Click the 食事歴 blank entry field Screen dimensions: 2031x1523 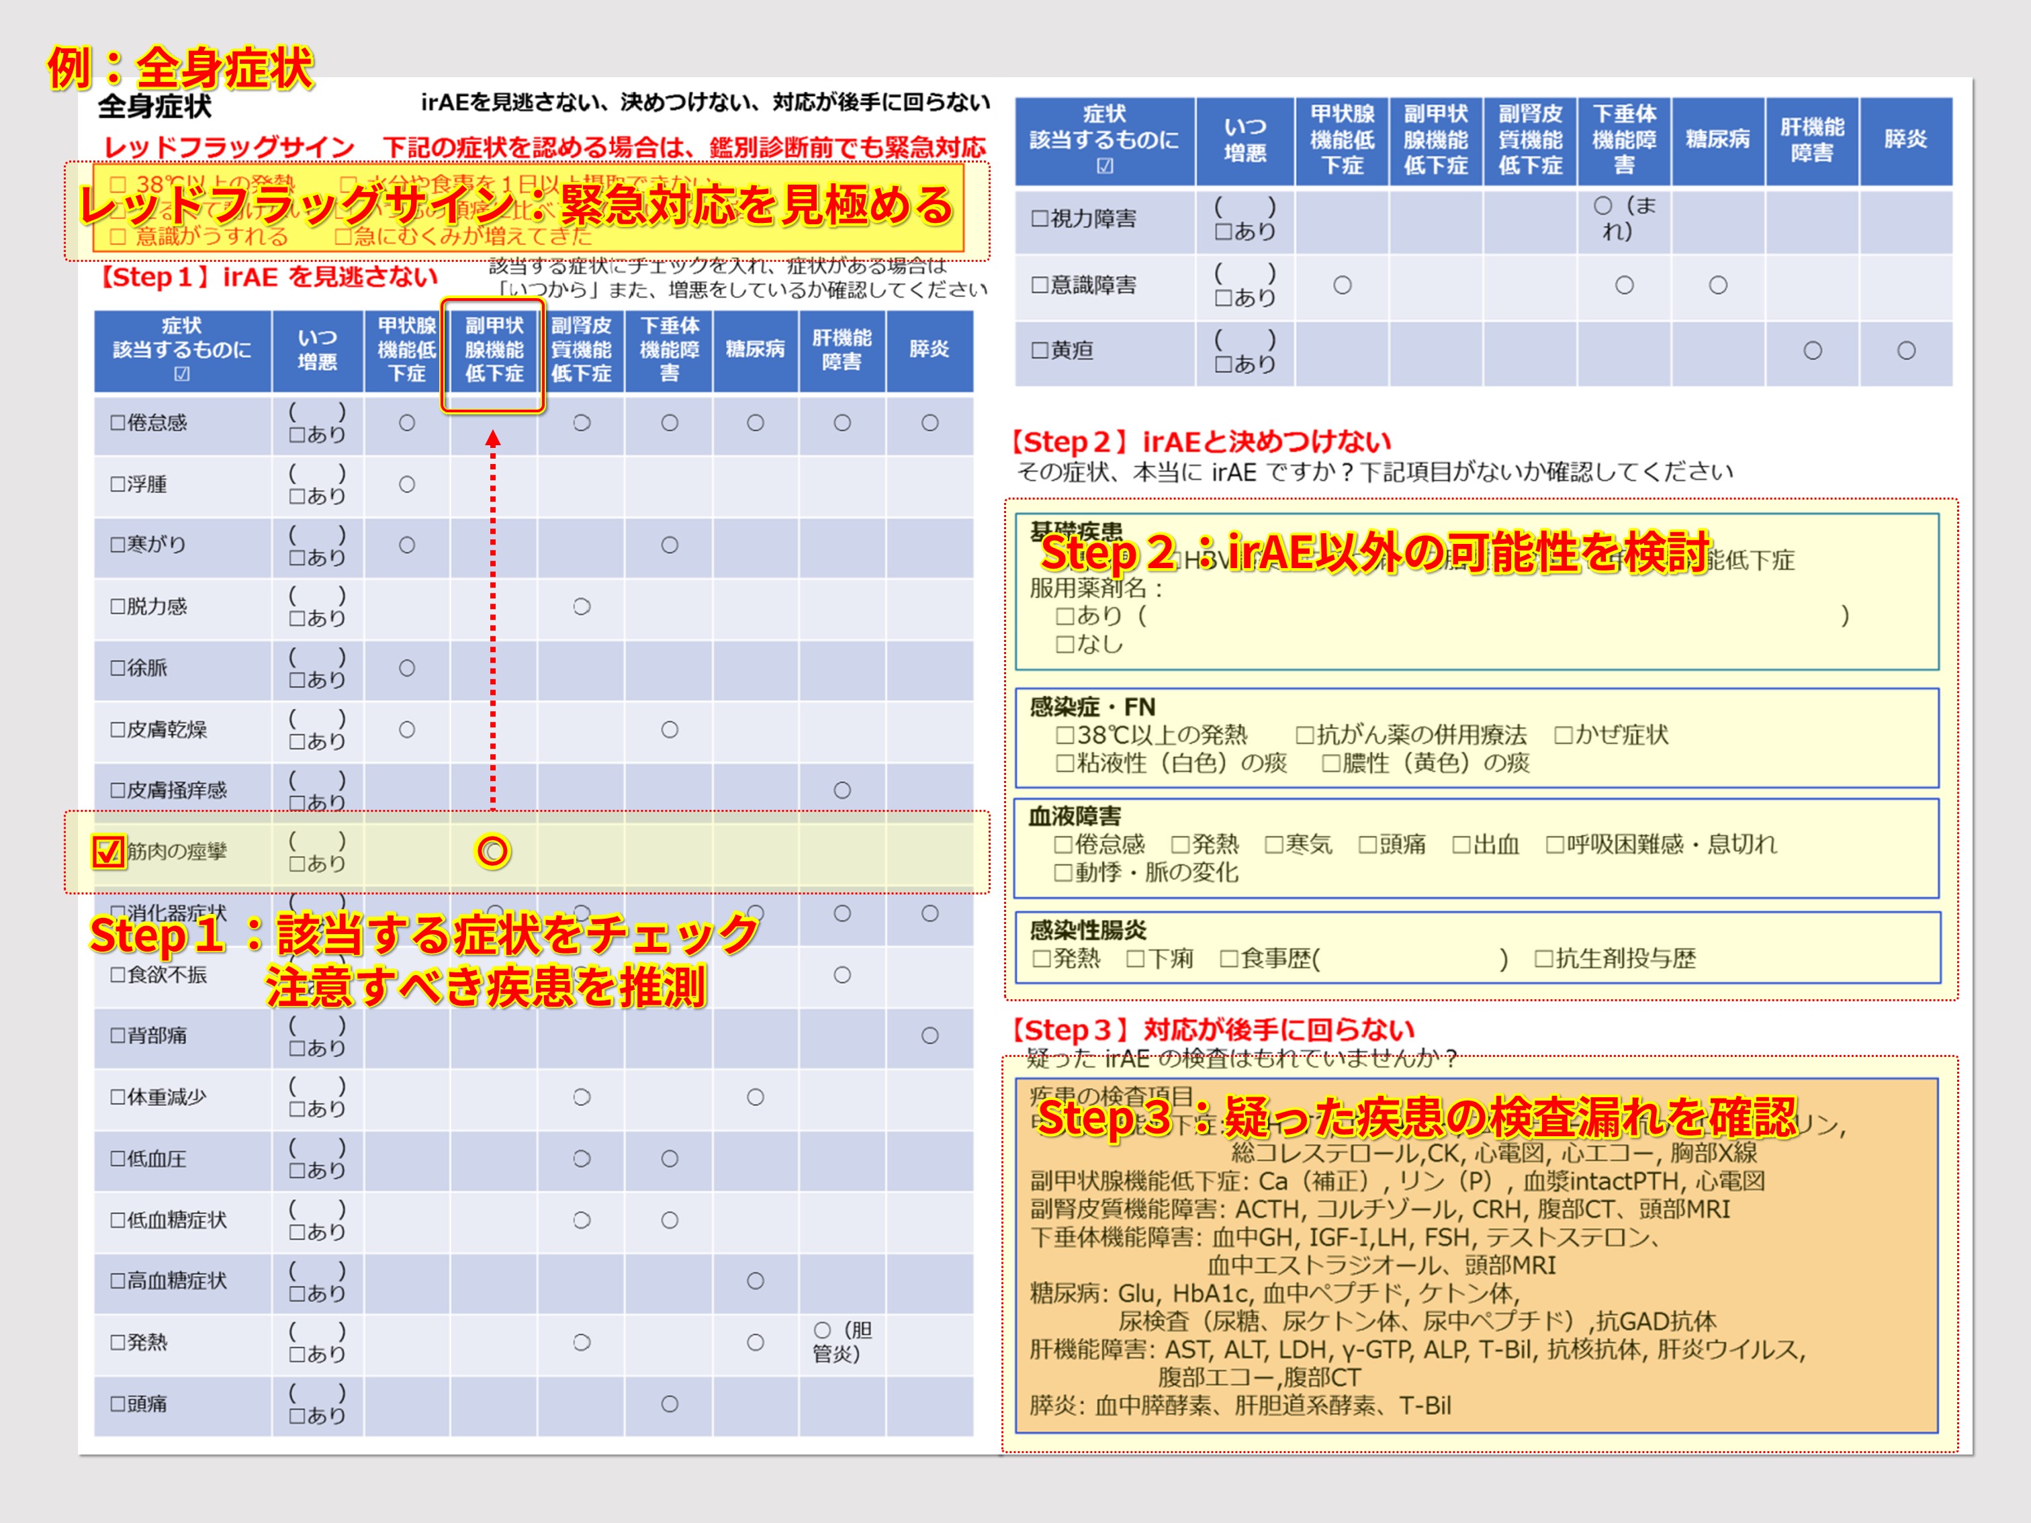tap(1409, 960)
